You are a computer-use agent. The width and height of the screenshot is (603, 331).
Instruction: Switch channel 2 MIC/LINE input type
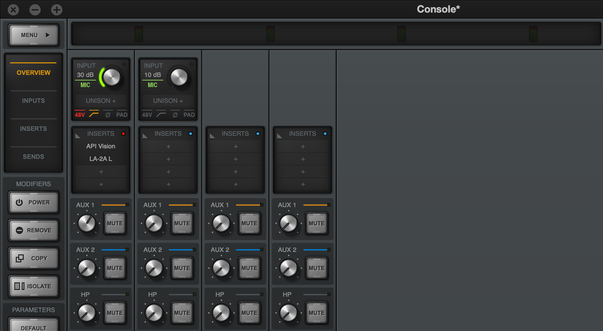coord(152,85)
